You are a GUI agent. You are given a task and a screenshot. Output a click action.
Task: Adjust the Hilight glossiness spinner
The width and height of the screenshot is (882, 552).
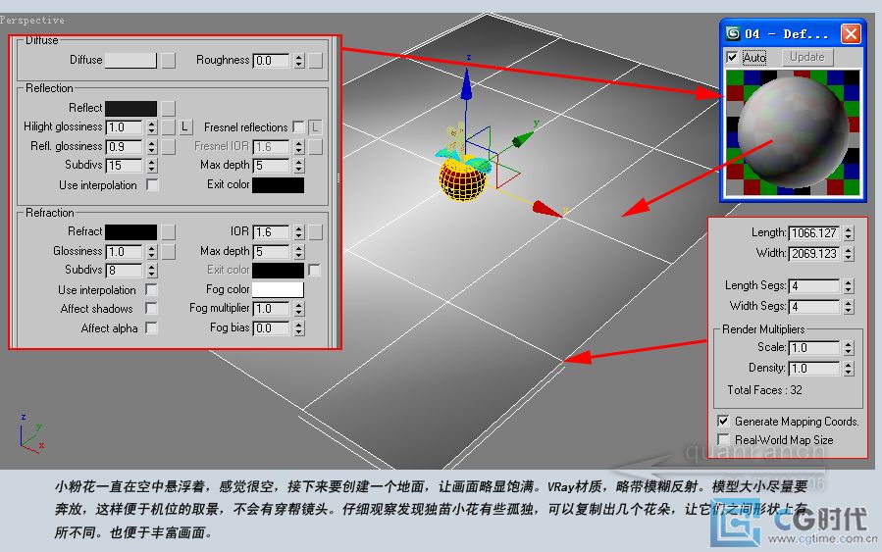[152, 127]
